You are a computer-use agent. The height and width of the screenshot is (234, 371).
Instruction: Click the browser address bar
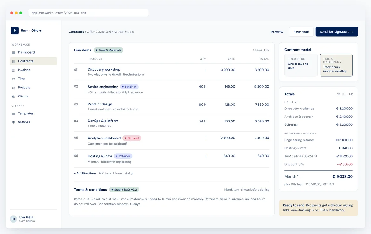[x=88, y=13]
